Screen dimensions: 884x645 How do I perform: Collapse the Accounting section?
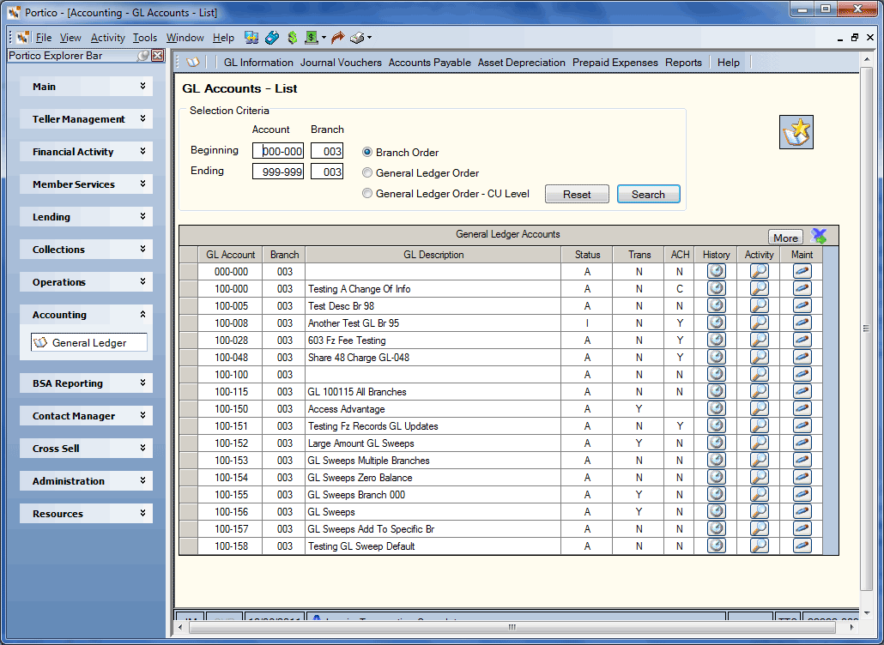(x=142, y=314)
